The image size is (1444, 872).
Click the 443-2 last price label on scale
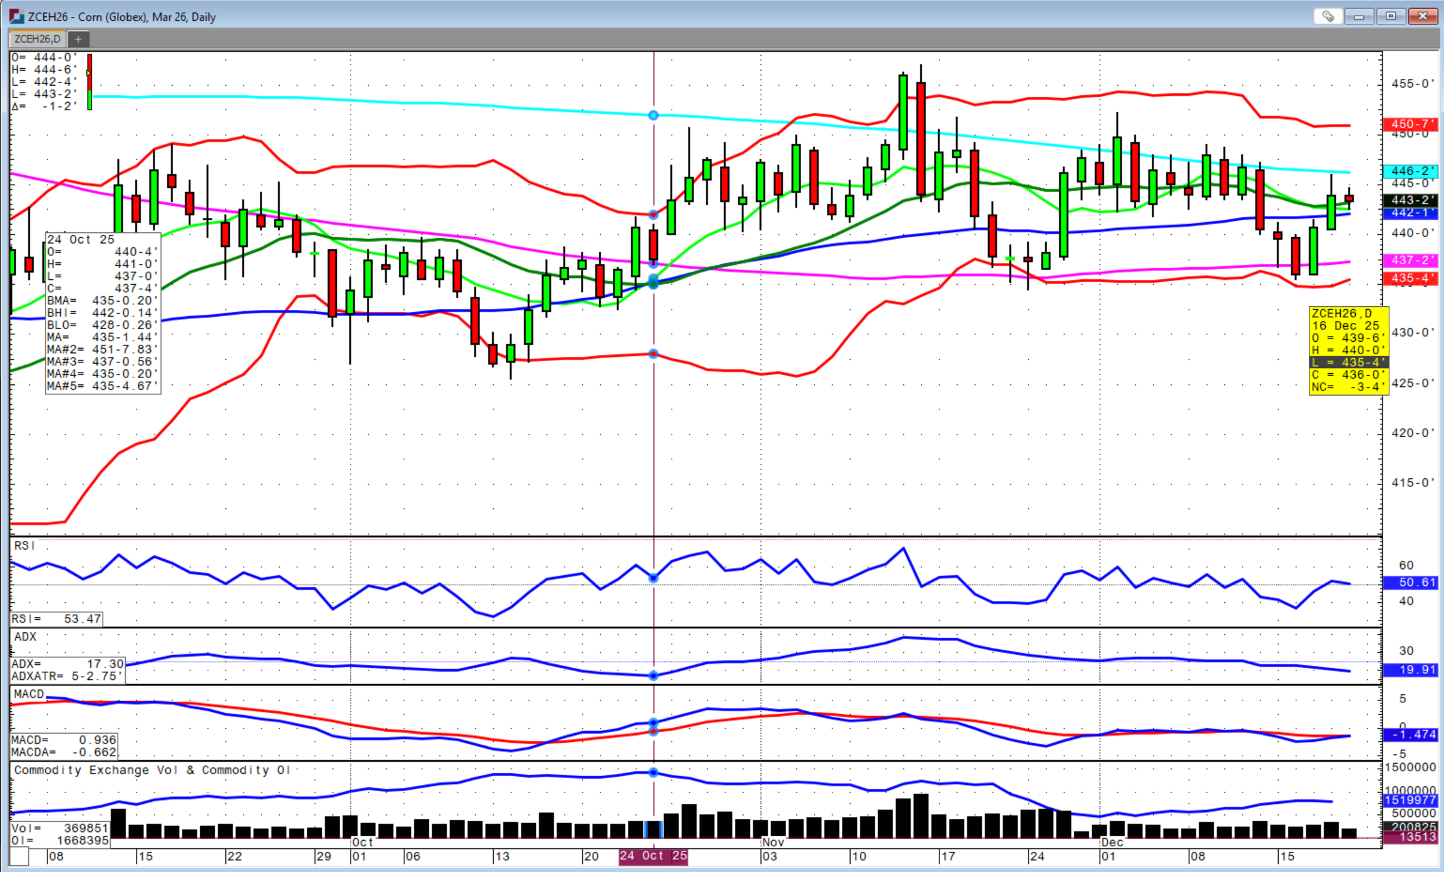(x=1410, y=200)
